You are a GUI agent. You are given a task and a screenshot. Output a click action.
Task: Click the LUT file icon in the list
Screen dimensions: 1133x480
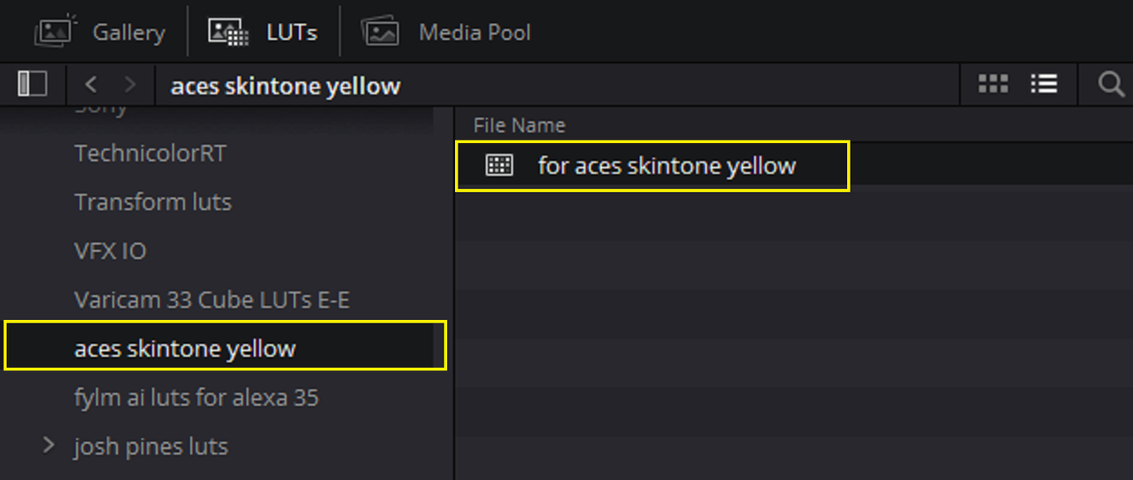point(499,165)
